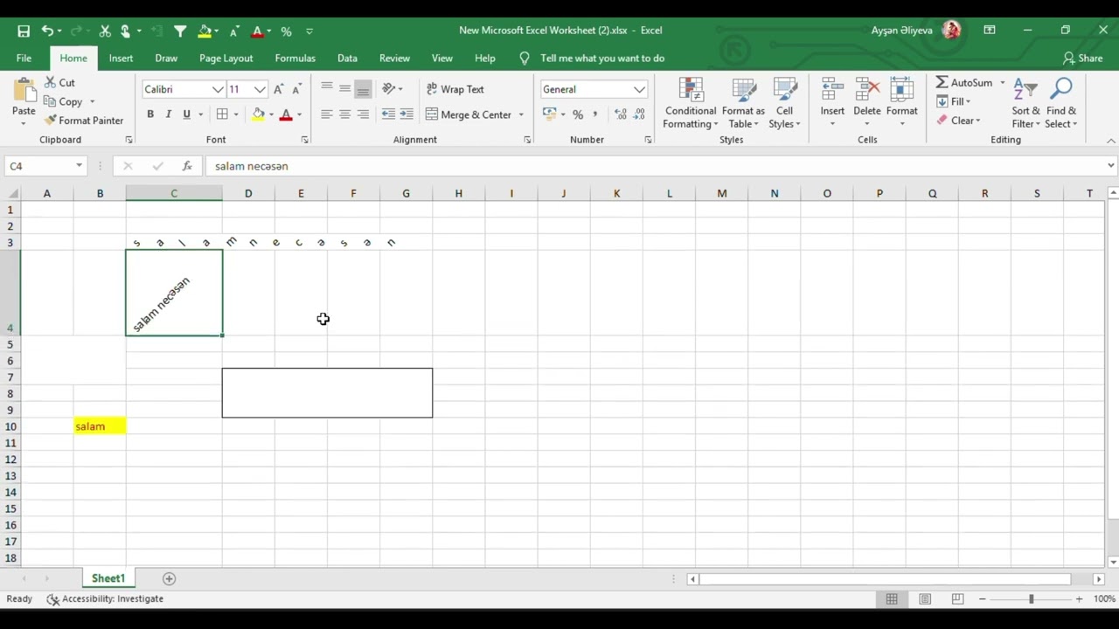Open Cell Styles gallery

pos(784,103)
